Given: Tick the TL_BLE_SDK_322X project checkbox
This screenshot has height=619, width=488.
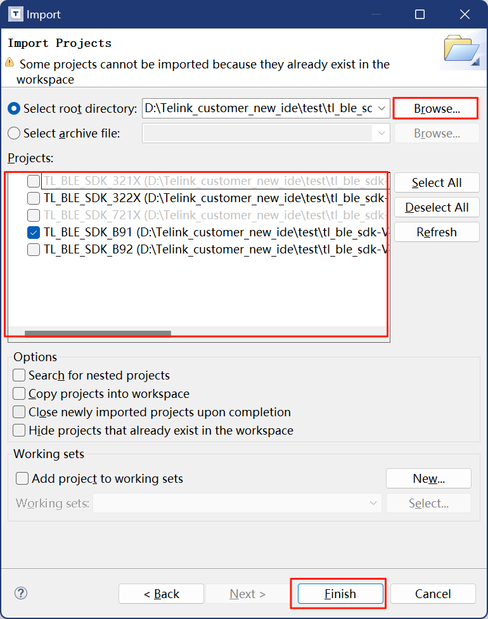Looking at the screenshot, I should point(34,198).
